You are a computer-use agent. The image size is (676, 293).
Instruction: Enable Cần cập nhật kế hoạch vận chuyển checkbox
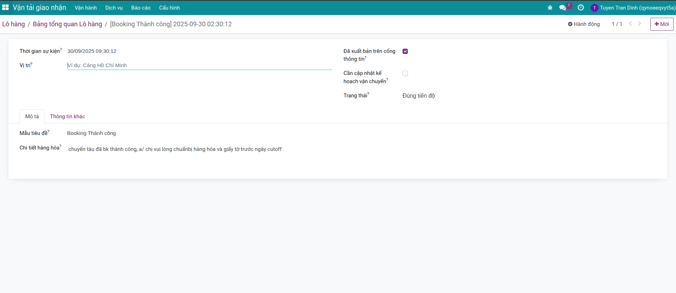click(x=405, y=74)
